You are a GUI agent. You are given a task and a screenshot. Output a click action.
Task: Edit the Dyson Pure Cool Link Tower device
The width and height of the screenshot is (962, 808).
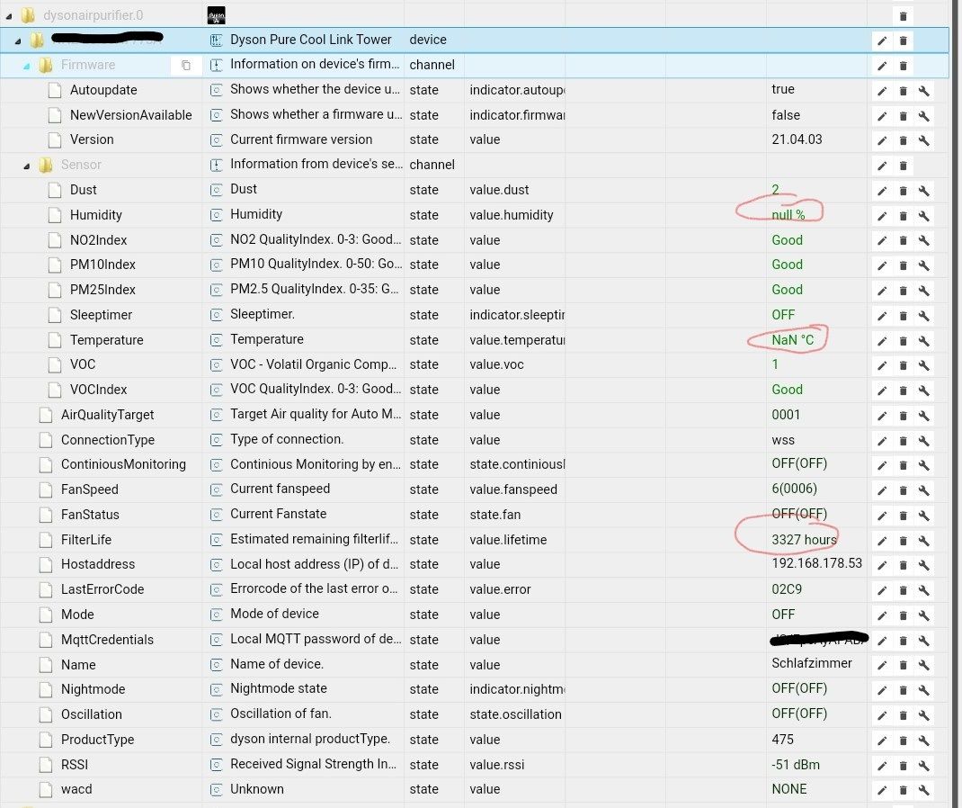(882, 41)
